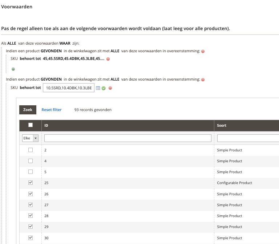Image resolution: width=279 pixels, height=244 pixels.
Task: Check the box for product ID 4
Action: tap(31, 161)
